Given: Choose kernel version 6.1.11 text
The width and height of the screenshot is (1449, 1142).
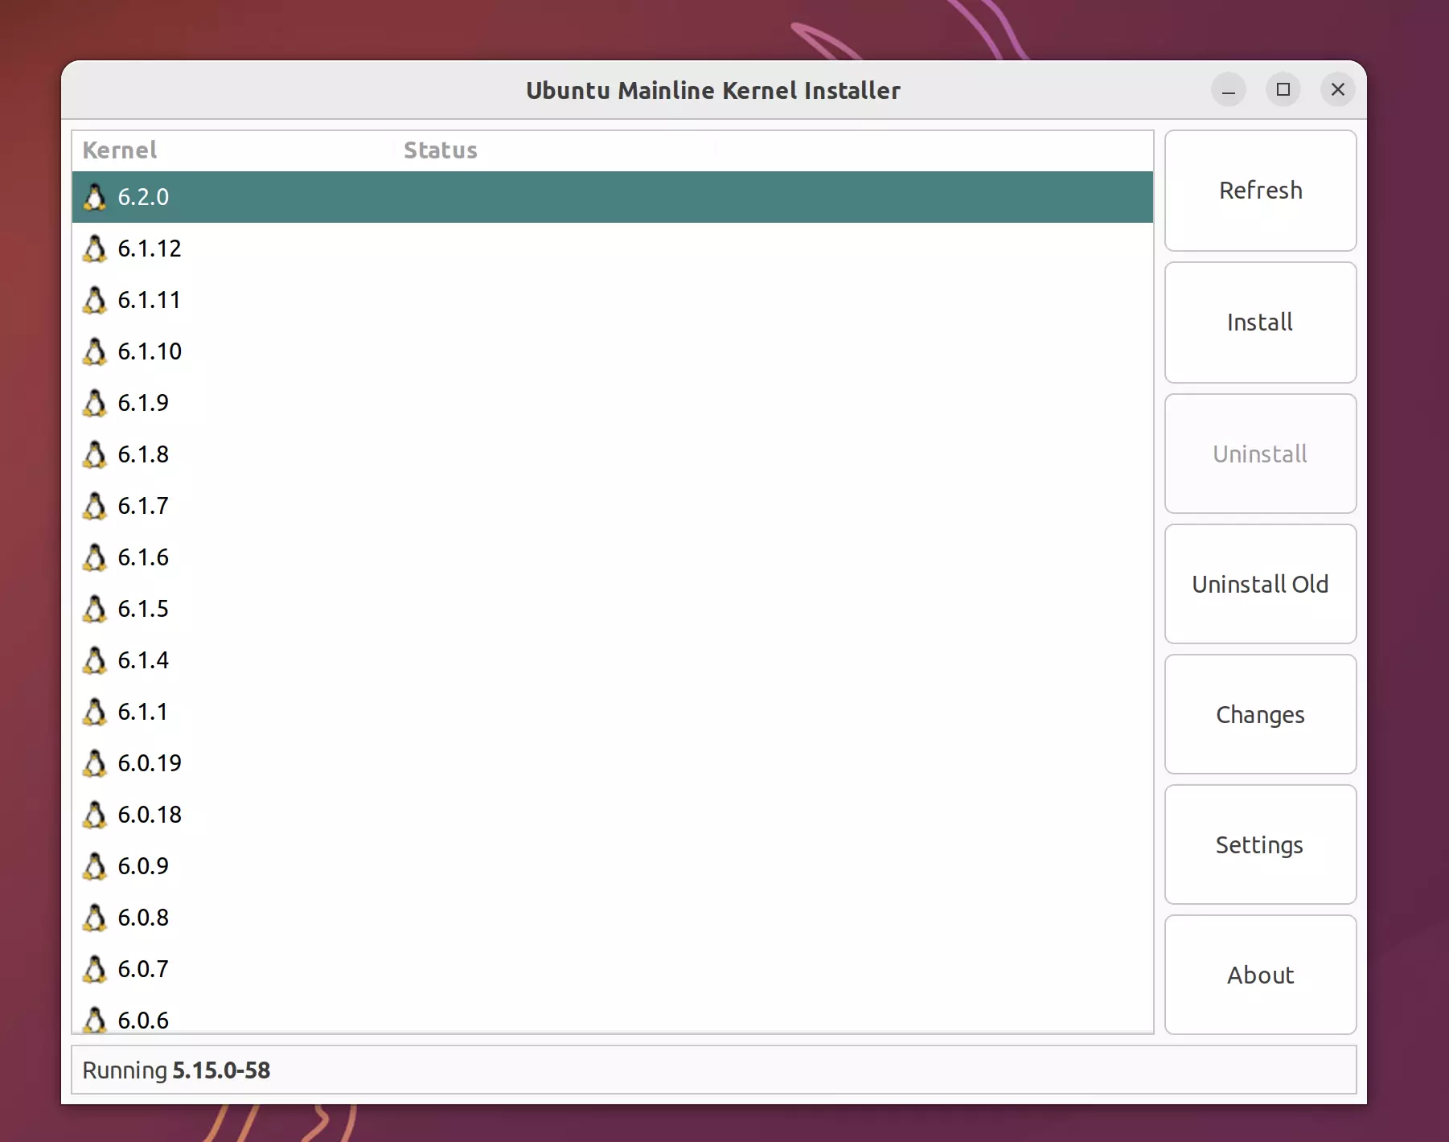Looking at the screenshot, I should 150,300.
